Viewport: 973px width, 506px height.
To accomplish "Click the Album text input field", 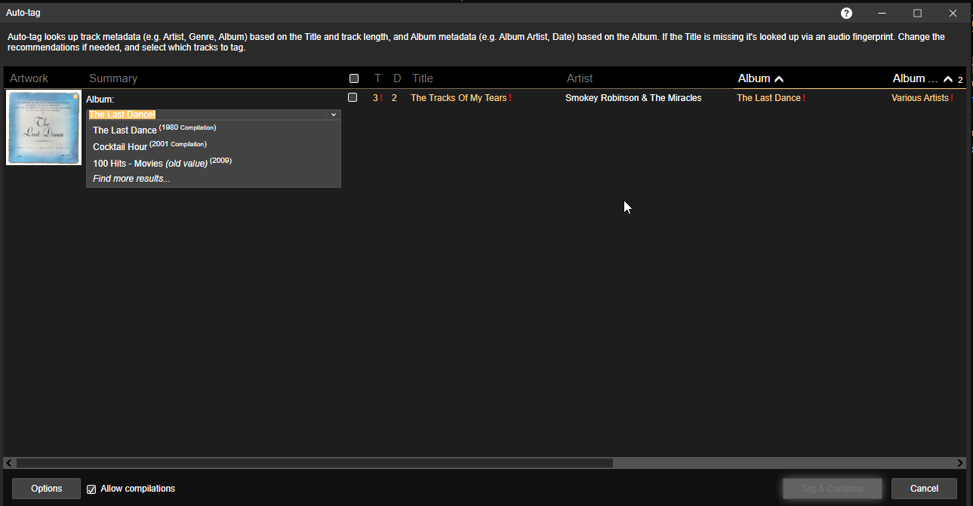I will pyautogui.click(x=205, y=115).
